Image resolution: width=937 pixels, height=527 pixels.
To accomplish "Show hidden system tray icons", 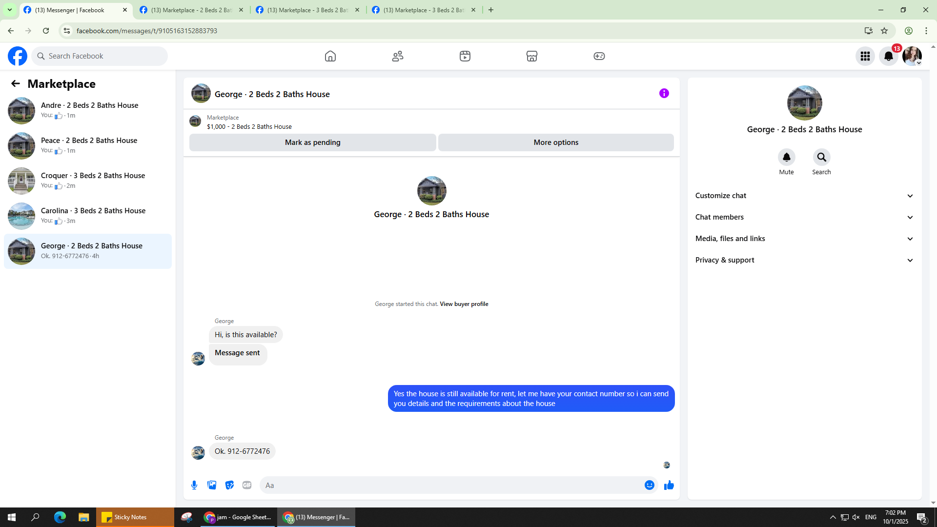I will click(x=833, y=517).
